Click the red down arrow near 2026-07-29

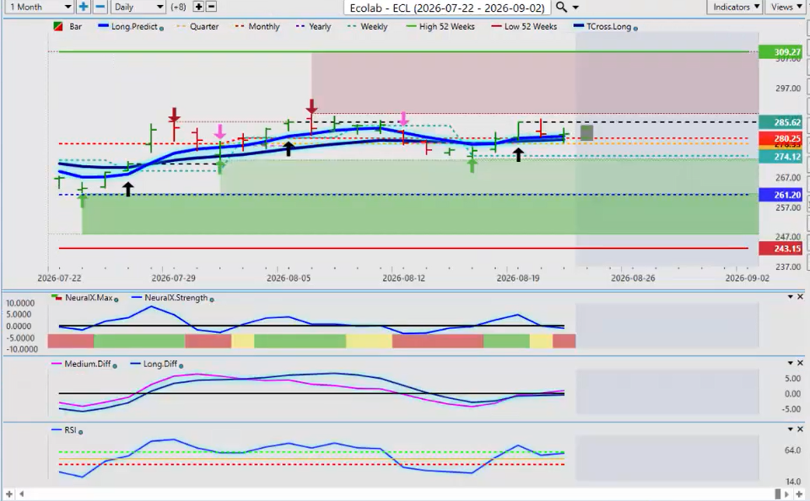174,115
